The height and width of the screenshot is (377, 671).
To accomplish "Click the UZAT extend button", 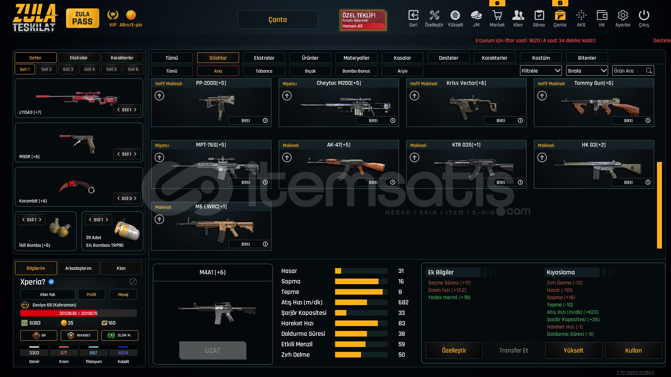I will click(212, 350).
